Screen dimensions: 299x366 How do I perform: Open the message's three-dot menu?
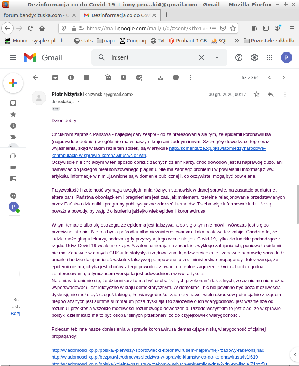285,94
